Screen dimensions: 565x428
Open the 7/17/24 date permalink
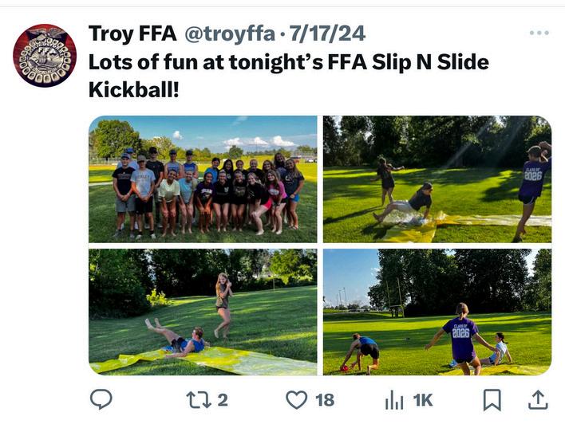pos(327,33)
